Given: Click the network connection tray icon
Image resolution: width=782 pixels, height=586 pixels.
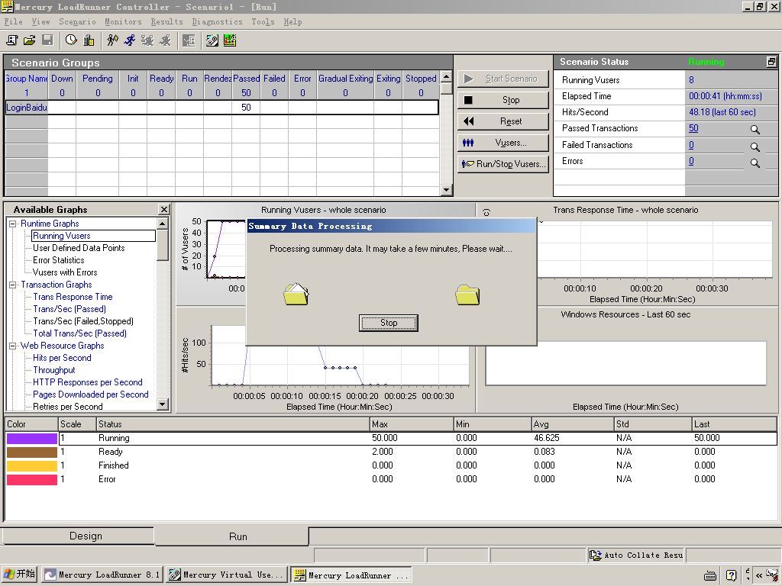Looking at the screenshot, I should 772,575.
